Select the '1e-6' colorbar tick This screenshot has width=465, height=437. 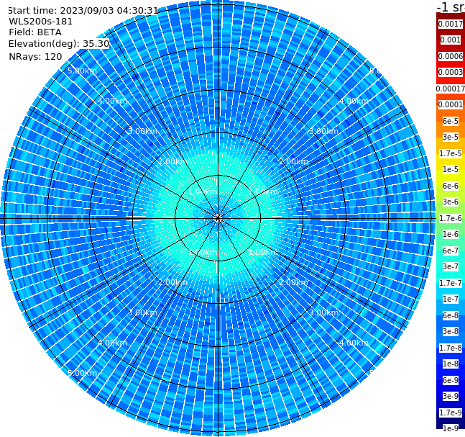pos(451,234)
